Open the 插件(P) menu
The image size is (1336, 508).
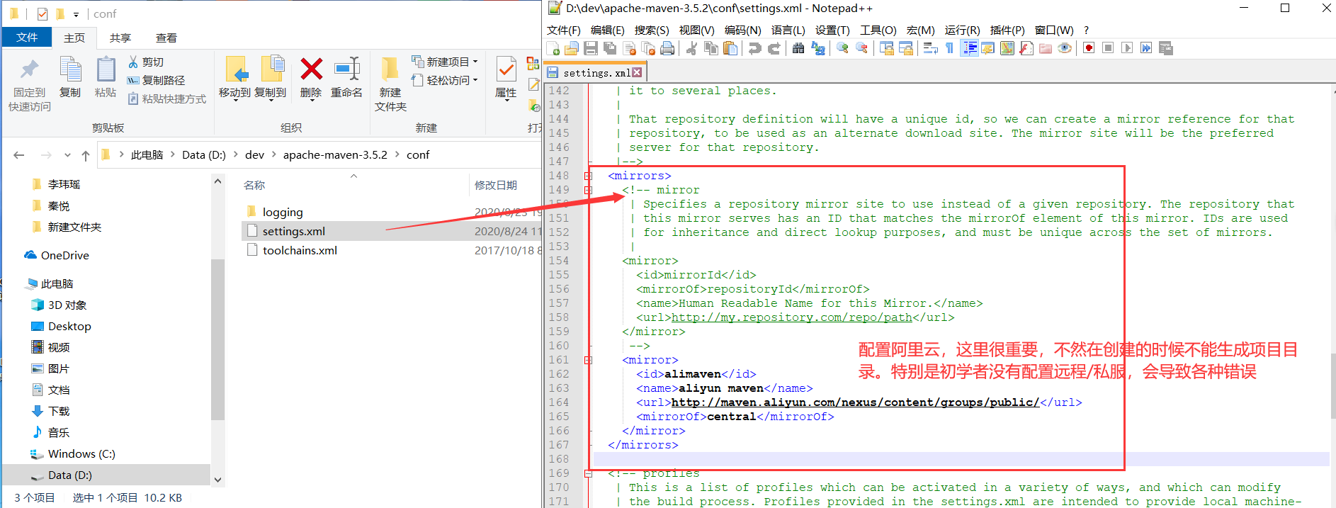tap(1007, 30)
